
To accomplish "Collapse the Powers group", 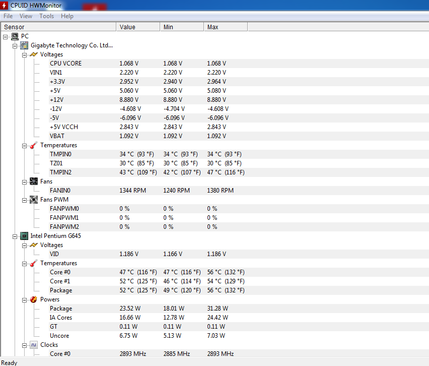I will [24, 300].
